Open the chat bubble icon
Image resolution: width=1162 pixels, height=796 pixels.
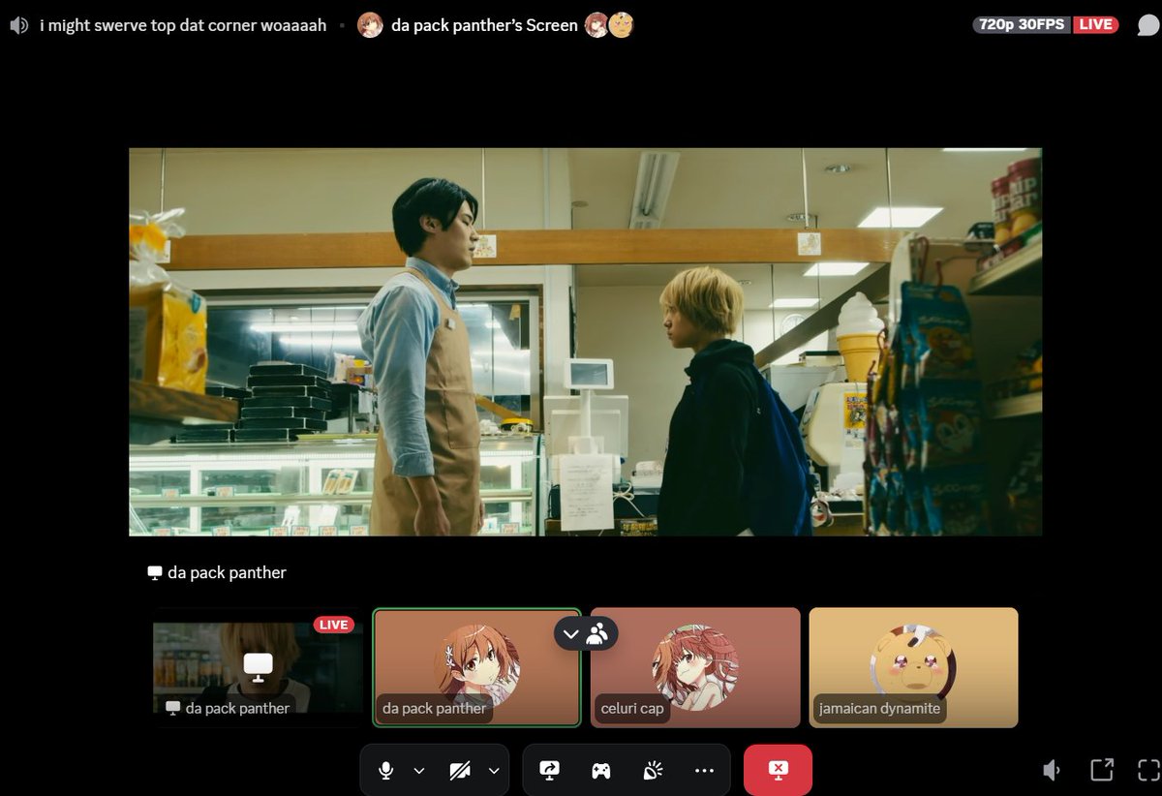click(x=1147, y=25)
